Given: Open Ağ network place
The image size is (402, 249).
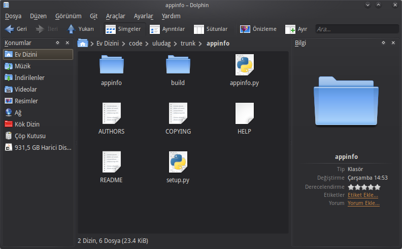Looking at the screenshot, I should coord(38,113).
